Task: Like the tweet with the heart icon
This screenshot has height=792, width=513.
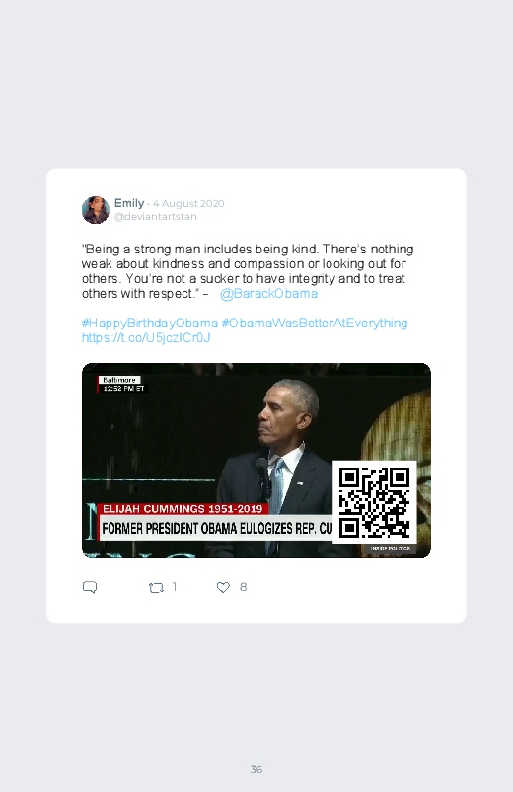Action: (223, 587)
